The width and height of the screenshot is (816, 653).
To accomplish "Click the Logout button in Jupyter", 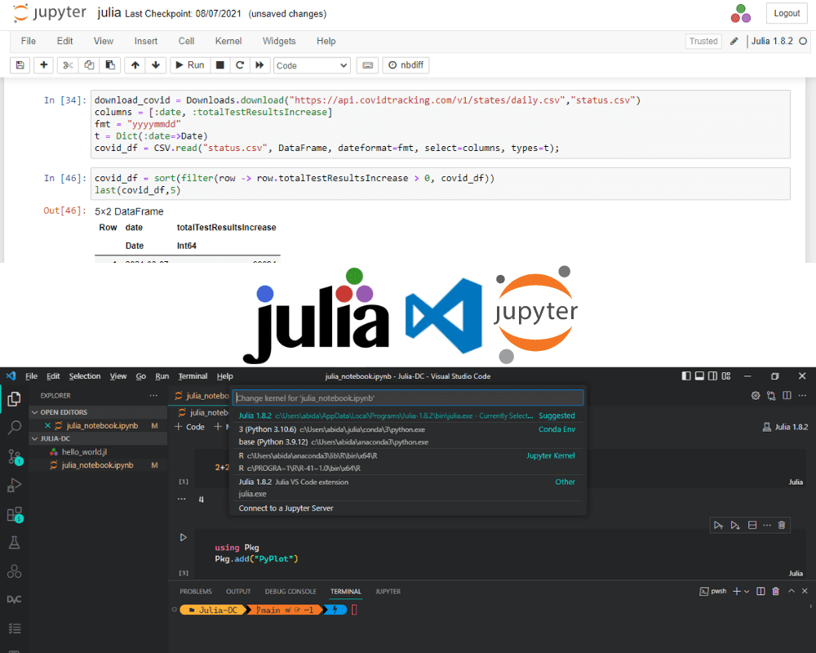I will (x=787, y=14).
